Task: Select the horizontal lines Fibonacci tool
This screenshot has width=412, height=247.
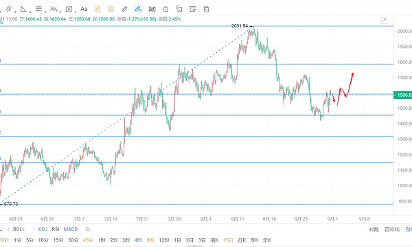Action: point(38,9)
